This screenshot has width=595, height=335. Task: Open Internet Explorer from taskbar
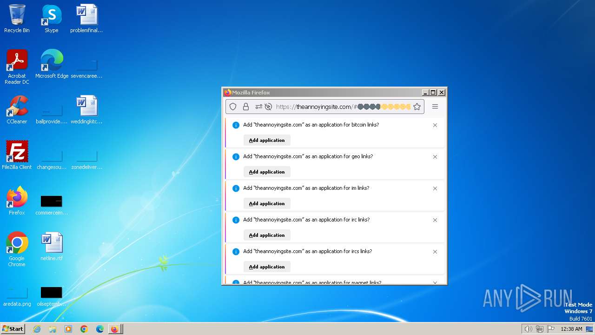click(x=37, y=329)
